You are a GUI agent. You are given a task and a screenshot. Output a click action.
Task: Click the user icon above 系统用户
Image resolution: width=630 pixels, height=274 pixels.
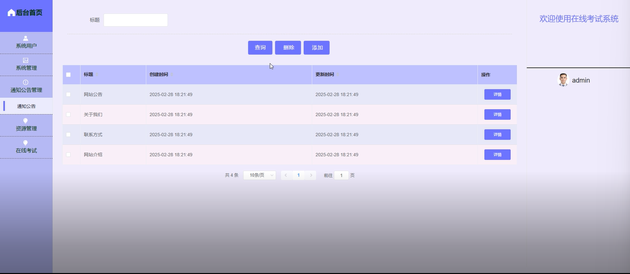tap(26, 38)
